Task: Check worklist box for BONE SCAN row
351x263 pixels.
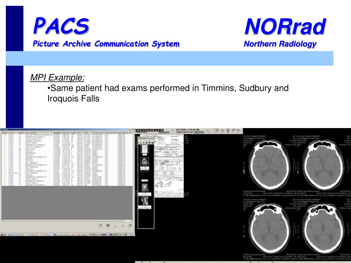Action: [x=5, y=149]
